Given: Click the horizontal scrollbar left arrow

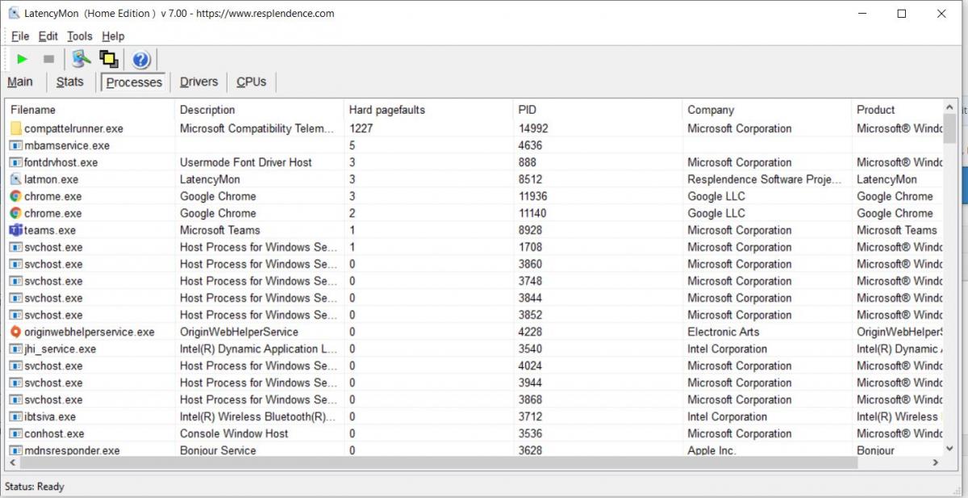Looking at the screenshot, I should 12,463.
